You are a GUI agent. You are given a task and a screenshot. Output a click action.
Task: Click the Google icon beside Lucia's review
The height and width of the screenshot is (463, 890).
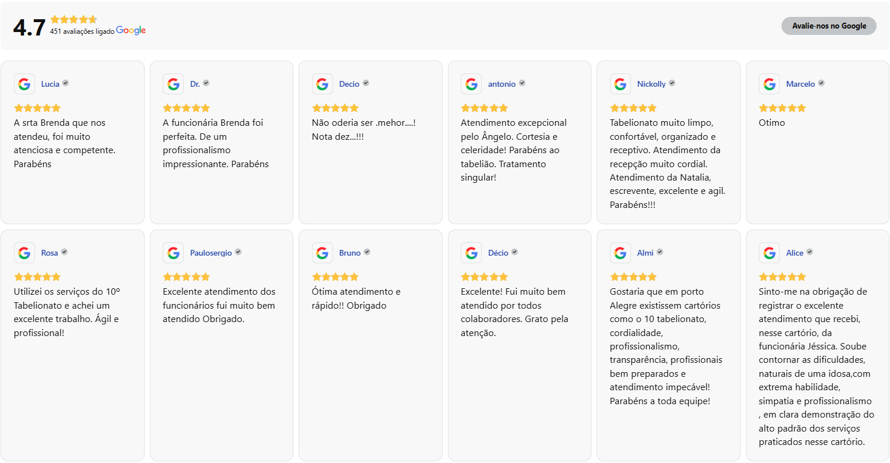(x=24, y=84)
